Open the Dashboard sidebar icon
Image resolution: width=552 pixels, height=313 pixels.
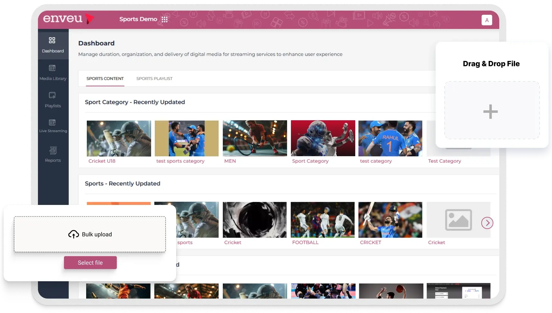point(52,40)
